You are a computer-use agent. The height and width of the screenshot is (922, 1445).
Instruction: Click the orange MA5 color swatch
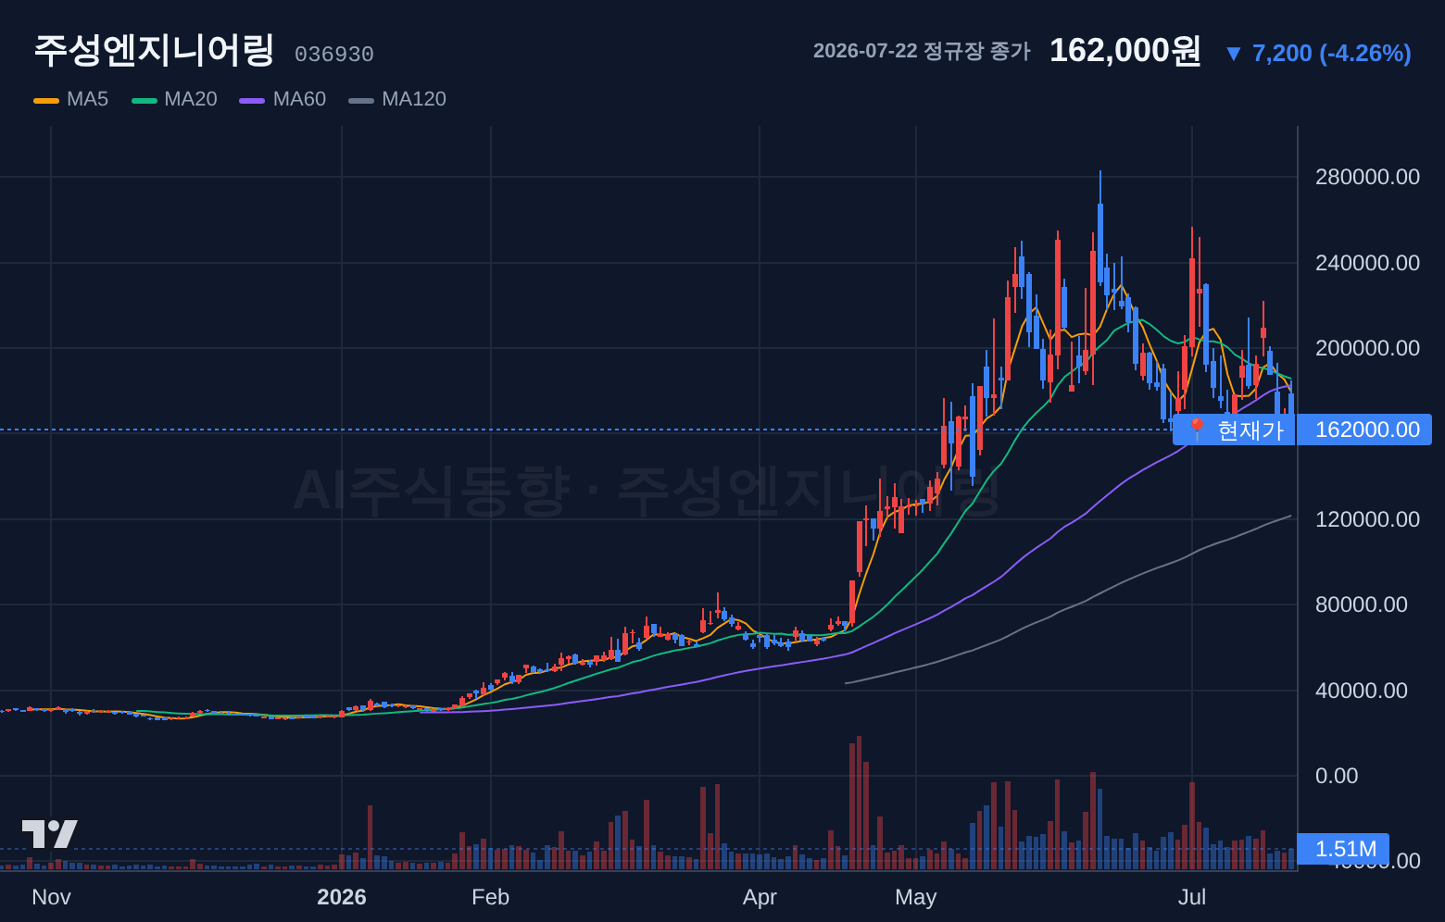pos(46,100)
